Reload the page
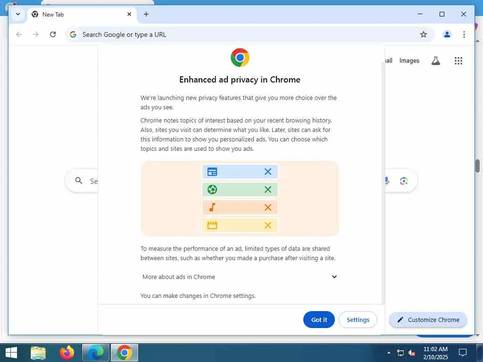 53,34
